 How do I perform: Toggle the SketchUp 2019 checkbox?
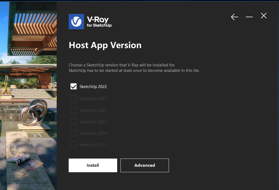pos(74,122)
